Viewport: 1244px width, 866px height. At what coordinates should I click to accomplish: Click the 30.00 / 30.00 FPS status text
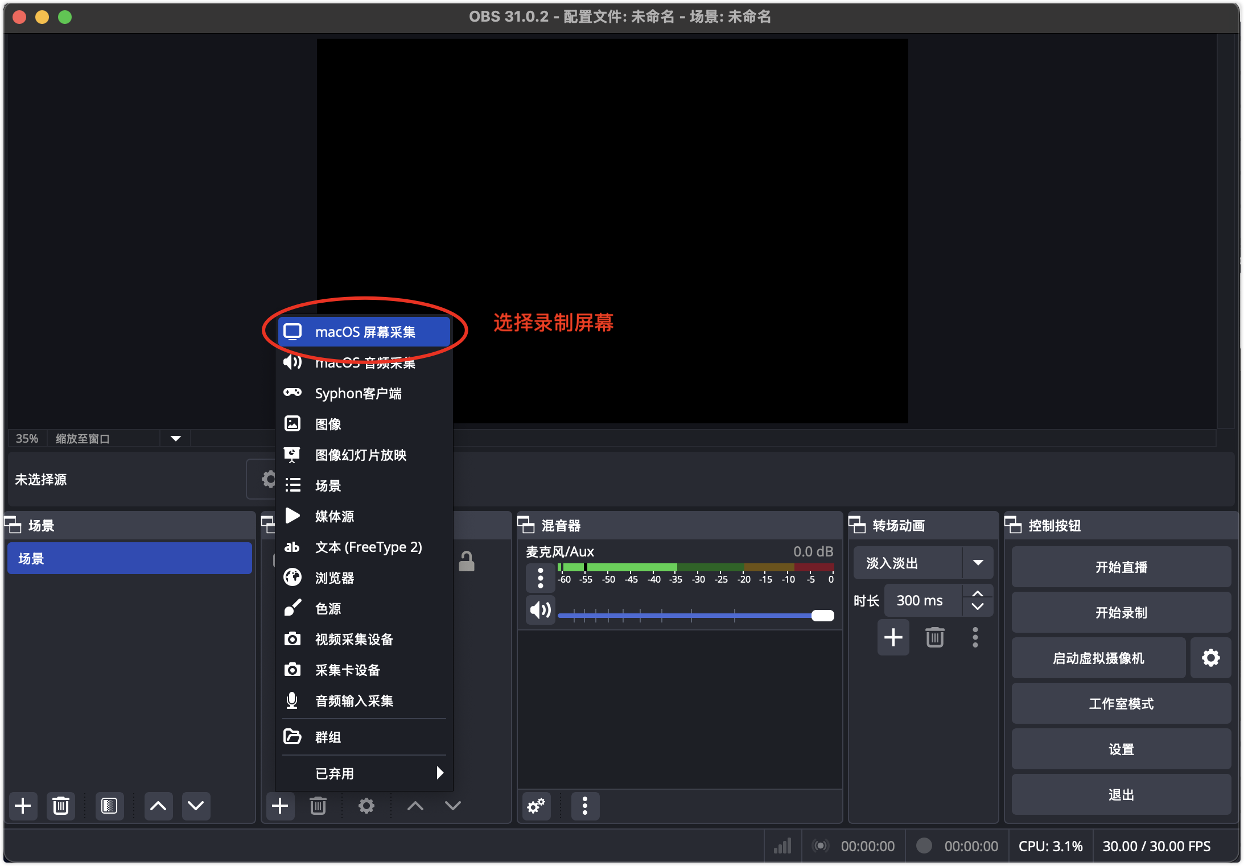click(1156, 846)
